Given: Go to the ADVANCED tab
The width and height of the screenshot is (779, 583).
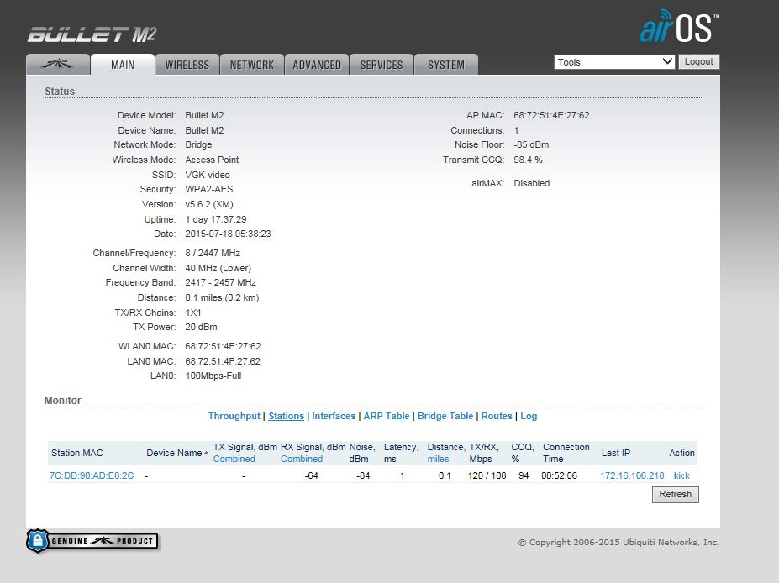Looking at the screenshot, I should 317,65.
